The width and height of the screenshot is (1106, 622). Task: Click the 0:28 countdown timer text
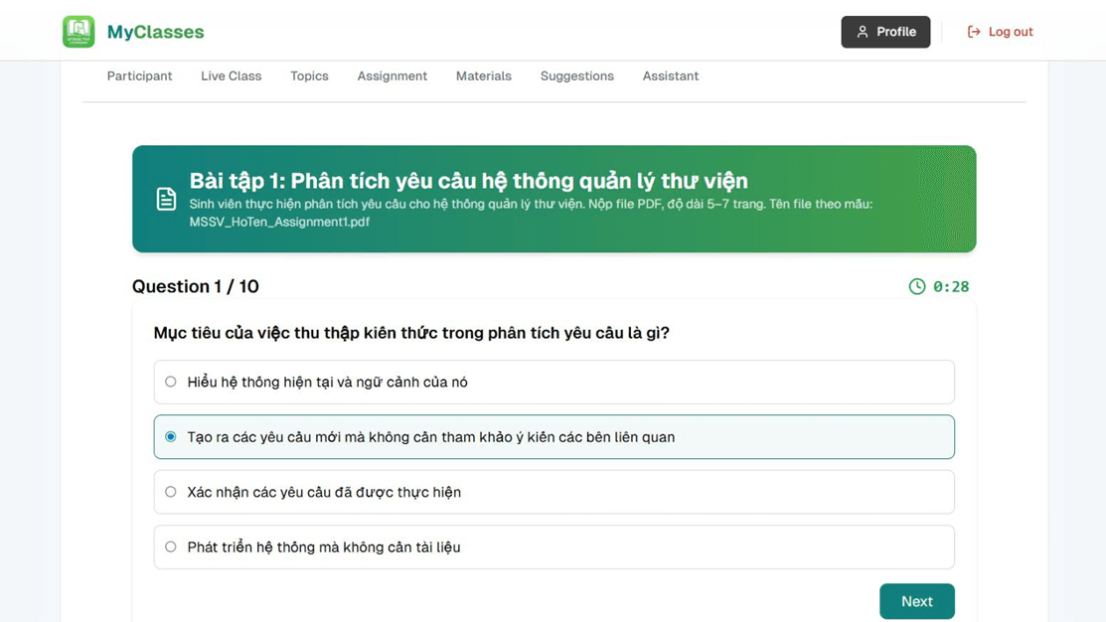pos(951,286)
